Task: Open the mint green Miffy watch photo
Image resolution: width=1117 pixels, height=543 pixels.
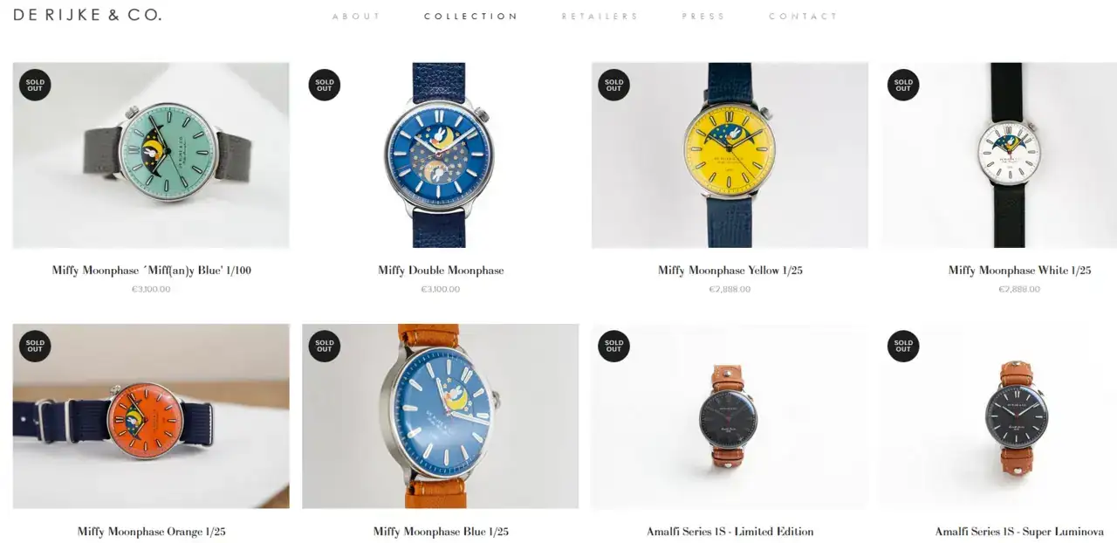Action: 151,155
